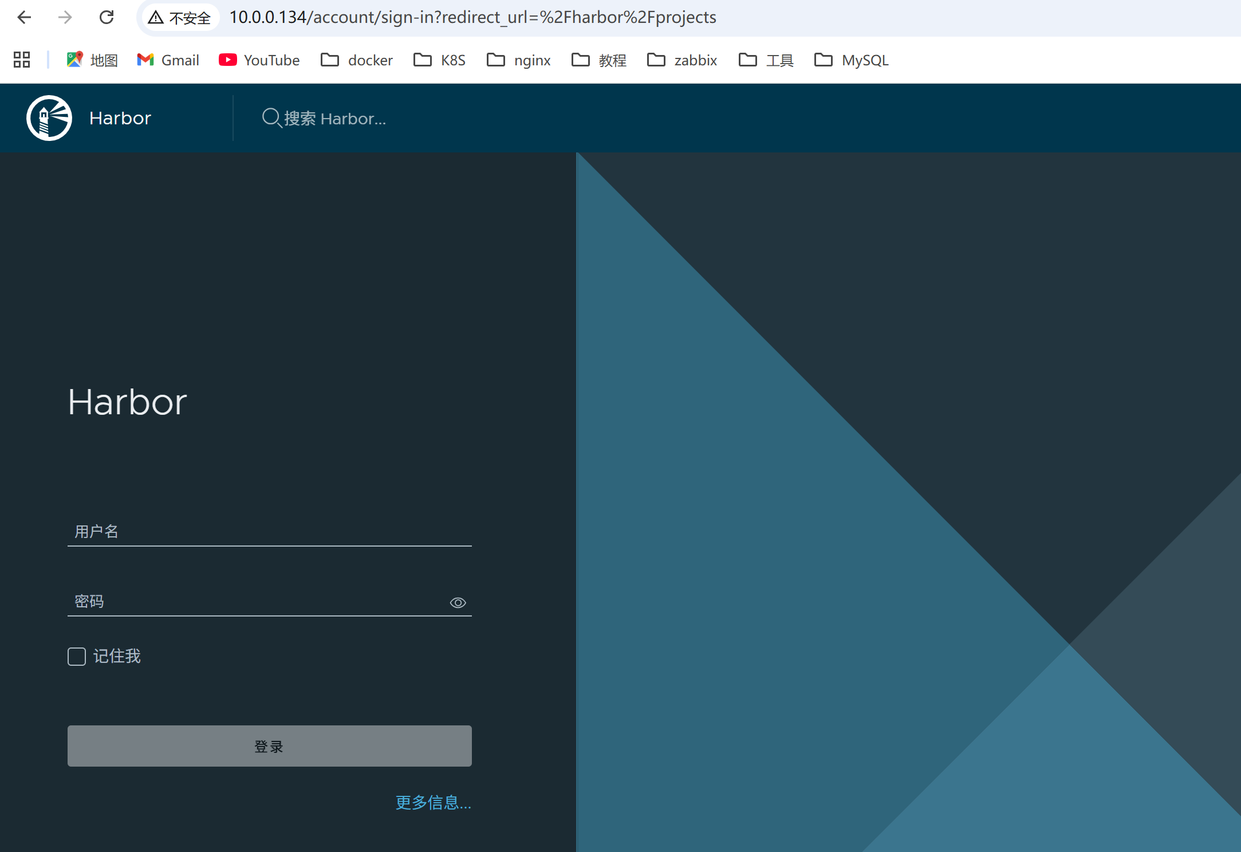This screenshot has height=852, width=1241.
Task: Open the 教程 bookmark folder
Action: point(599,60)
